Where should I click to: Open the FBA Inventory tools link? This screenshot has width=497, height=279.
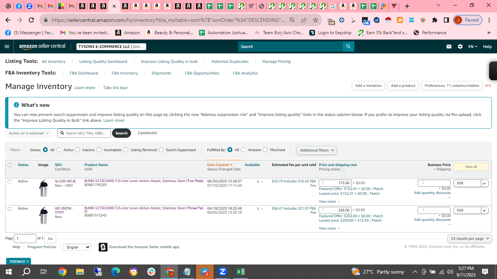pyautogui.click(x=125, y=73)
